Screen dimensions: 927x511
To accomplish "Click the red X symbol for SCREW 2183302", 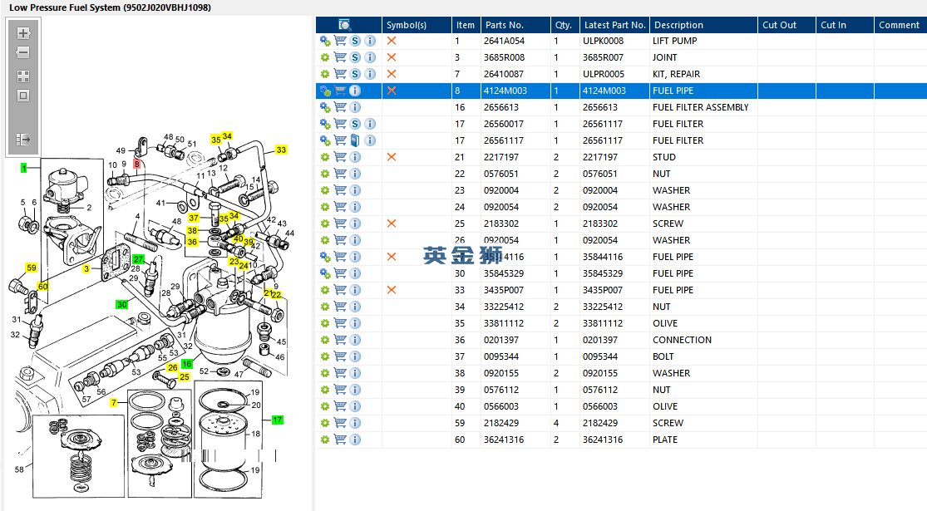I will click(x=392, y=224).
